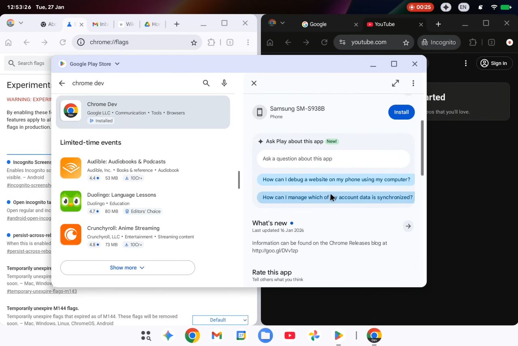Launch YouTube from the taskbar
518x346 pixels.
(289, 335)
